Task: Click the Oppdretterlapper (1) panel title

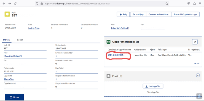Action: tap(125, 42)
